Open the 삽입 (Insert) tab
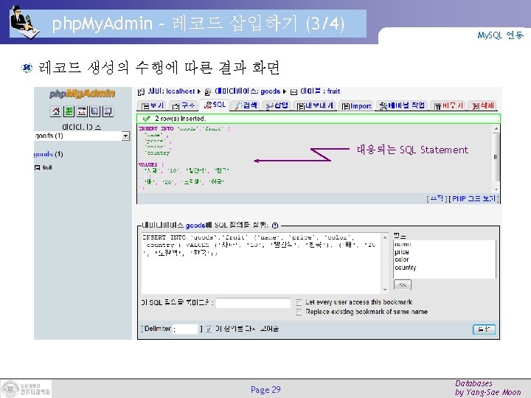 277,106
